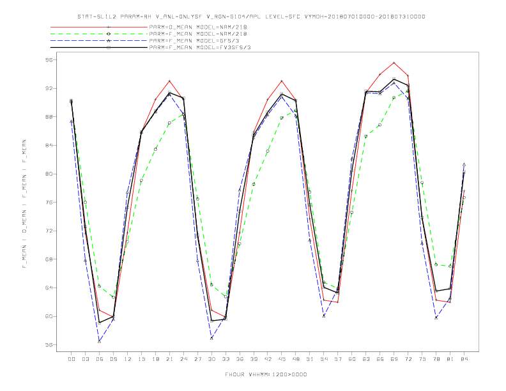
Task: Select legend text PARM=F_MEAN MODEL=FV3GFS/3
Action: pyautogui.click(x=200, y=47)
